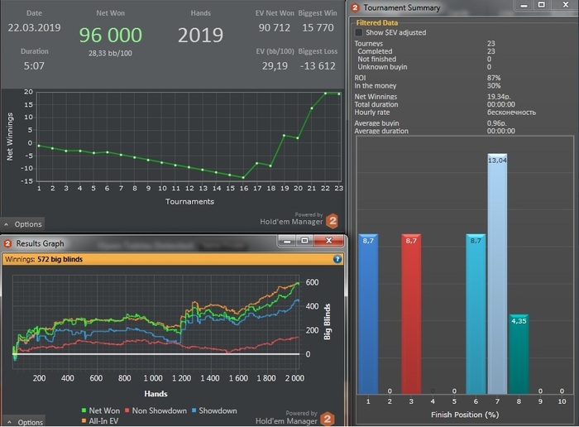The height and width of the screenshot is (427, 579).
Task: Click the EV Net Won value 90 712
Action: pyautogui.click(x=275, y=27)
